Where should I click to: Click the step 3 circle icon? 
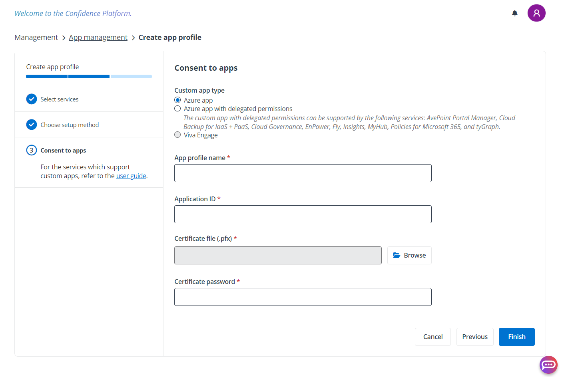pyautogui.click(x=31, y=150)
